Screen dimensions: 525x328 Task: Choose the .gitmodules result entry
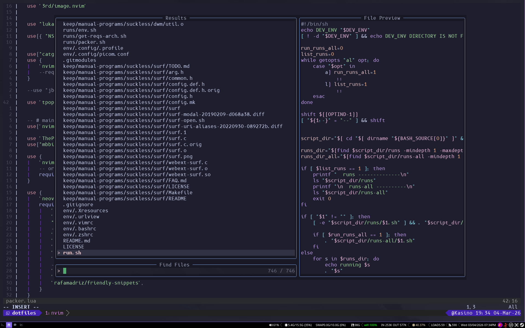coord(80,60)
